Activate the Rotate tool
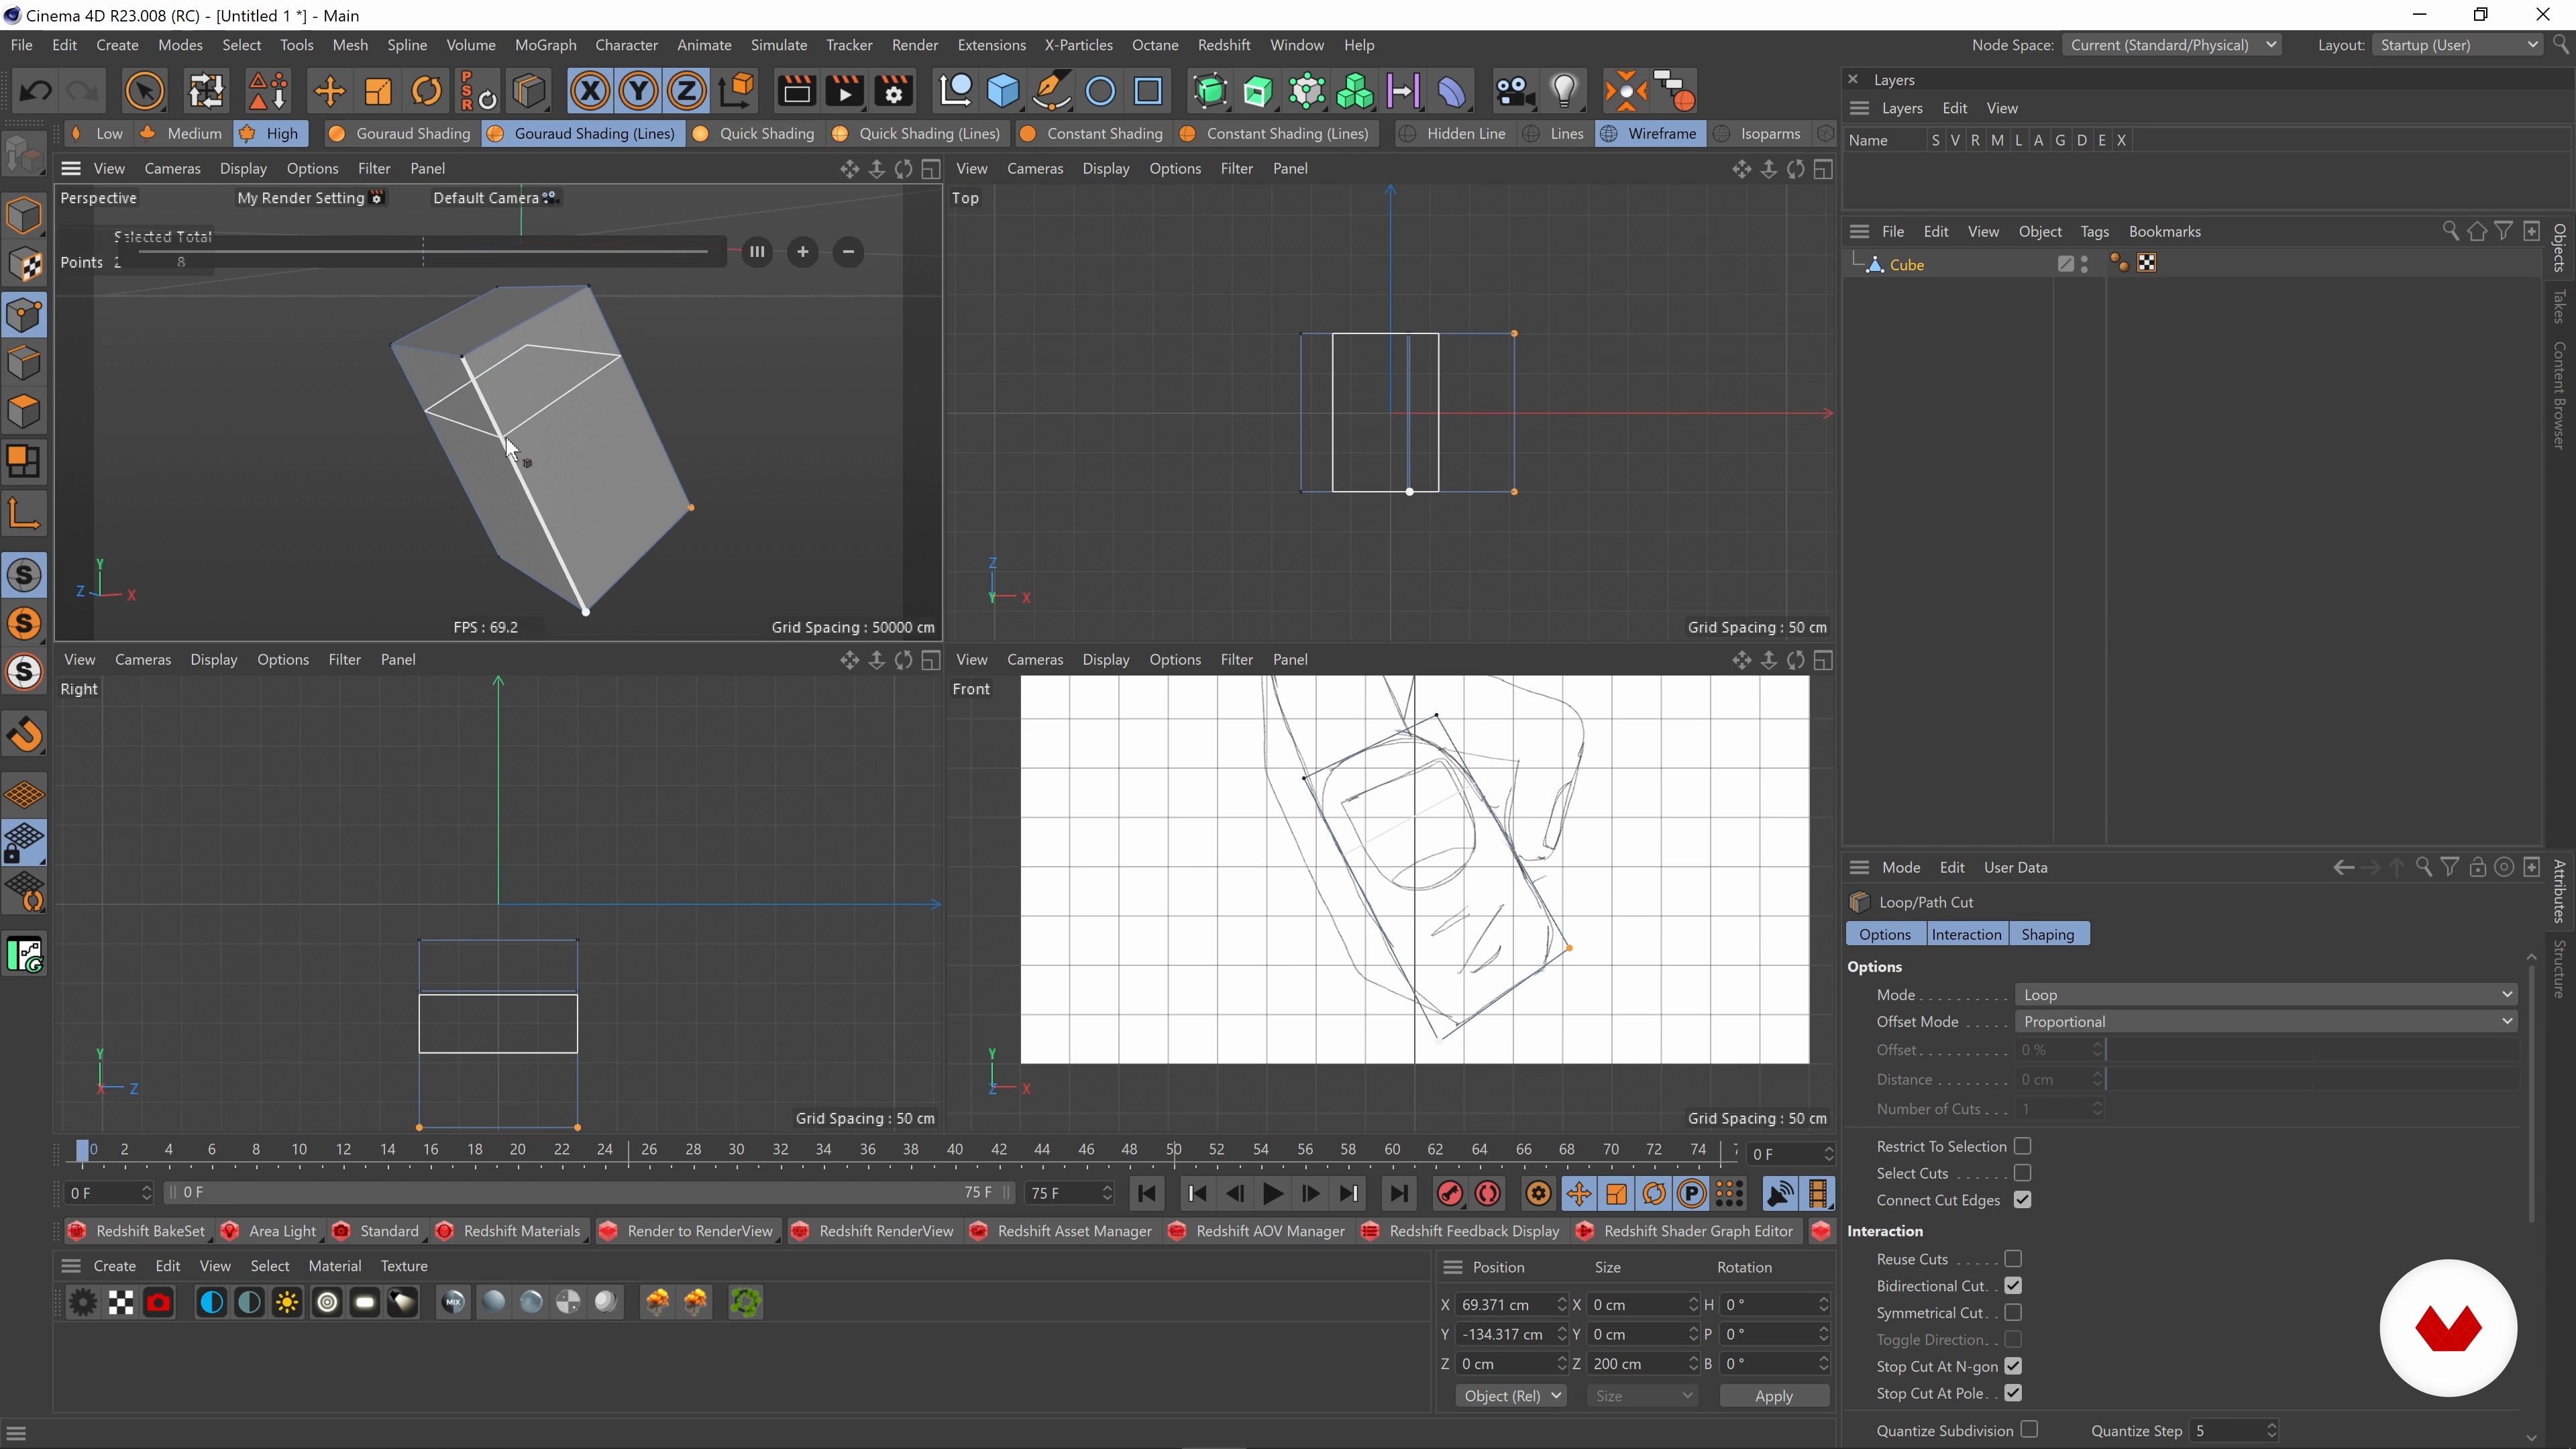 click(427, 91)
